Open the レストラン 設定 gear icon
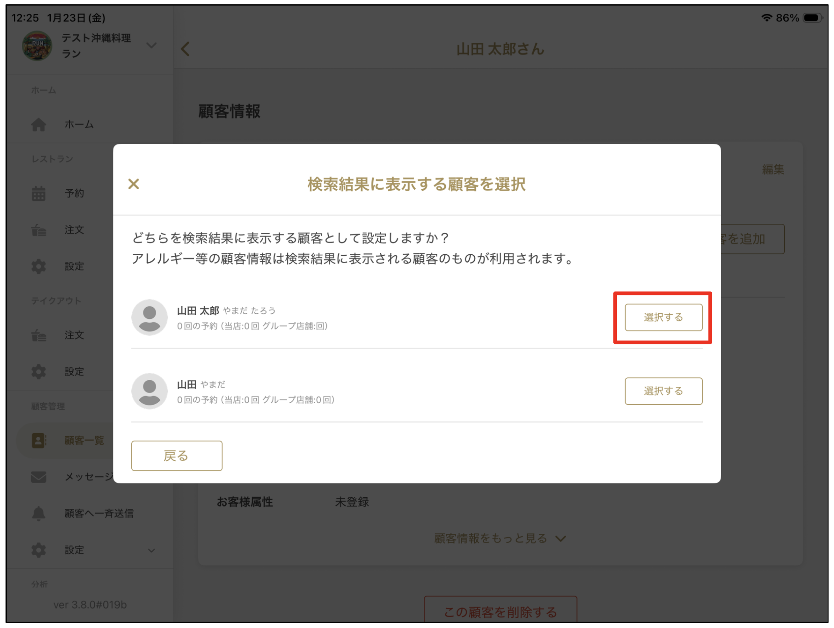The height and width of the screenshot is (628, 834). pyautogui.click(x=38, y=266)
